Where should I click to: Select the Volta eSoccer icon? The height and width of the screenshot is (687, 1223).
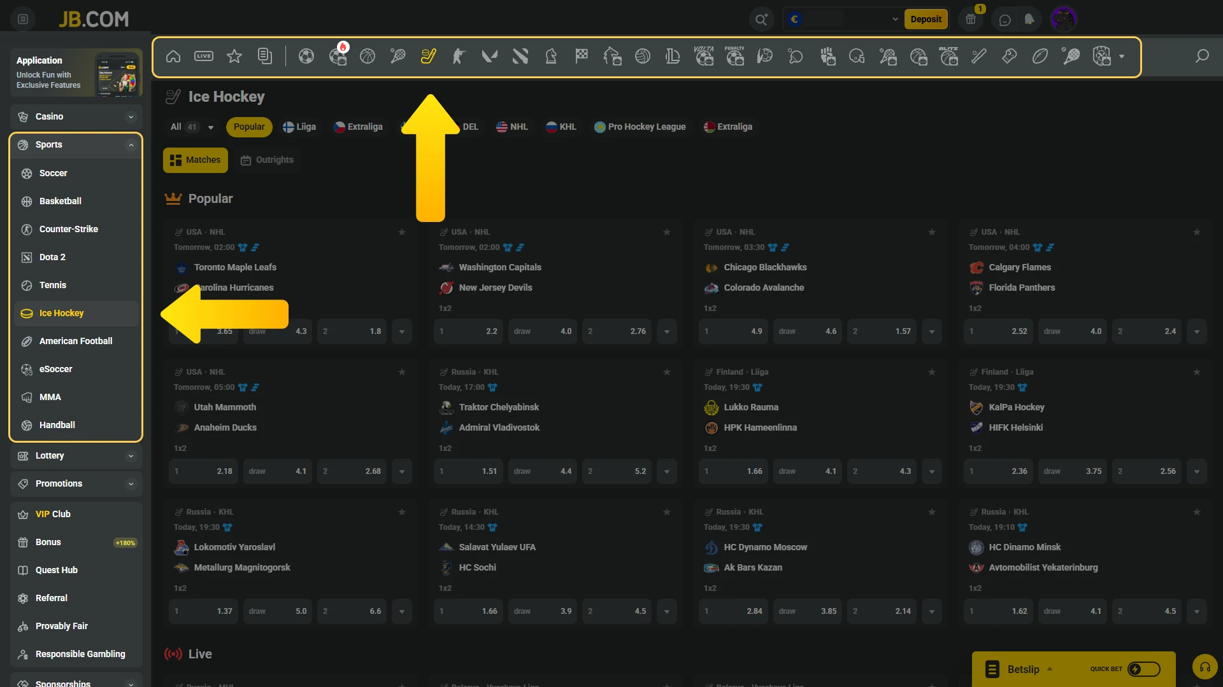704,57
